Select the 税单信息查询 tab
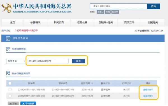 tap(19, 49)
